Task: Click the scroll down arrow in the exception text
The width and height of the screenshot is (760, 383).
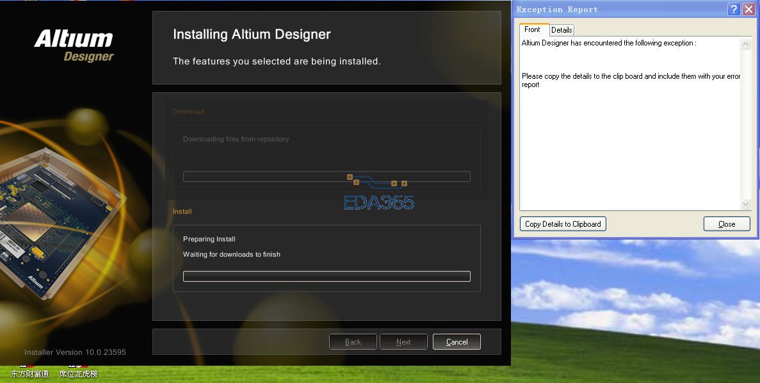Action: point(745,204)
